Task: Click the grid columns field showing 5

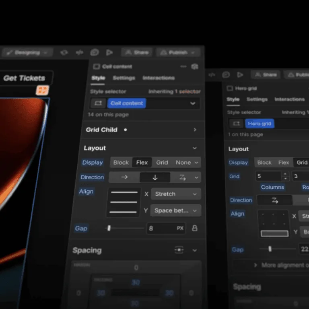Action: coord(268,176)
